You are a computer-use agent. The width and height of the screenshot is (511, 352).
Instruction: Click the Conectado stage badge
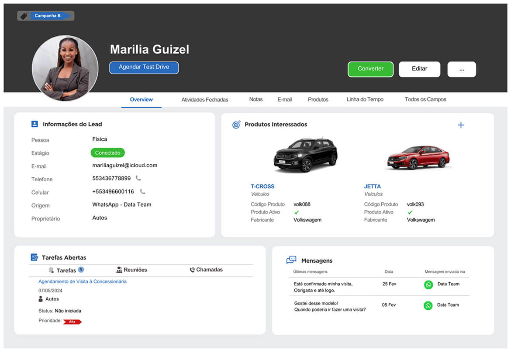click(107, 153)
